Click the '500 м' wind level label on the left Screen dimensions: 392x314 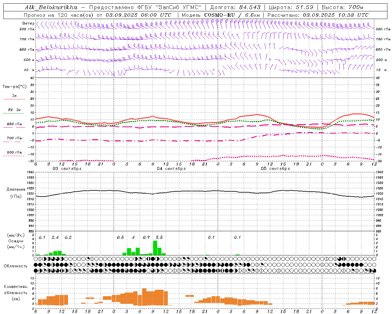[x=29, y=60]
